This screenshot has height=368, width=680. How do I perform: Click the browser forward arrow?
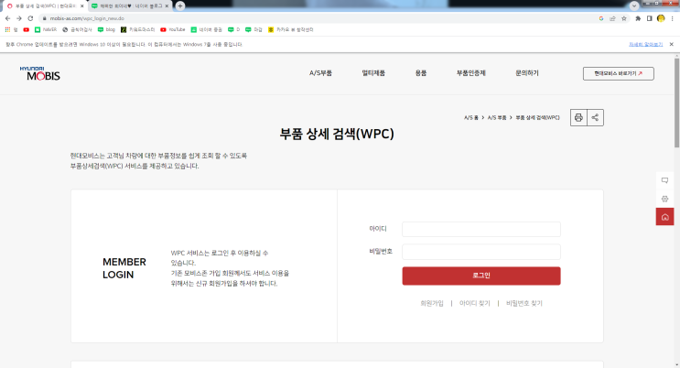(x=18, y=18)
